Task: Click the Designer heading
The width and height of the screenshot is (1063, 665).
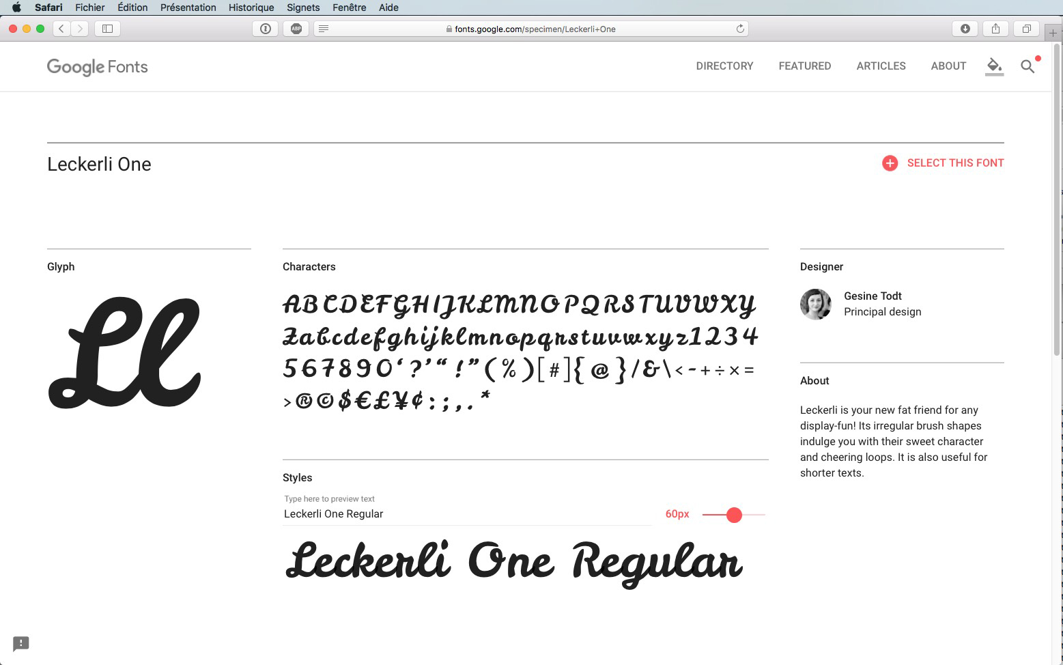Action: (821, 267)
